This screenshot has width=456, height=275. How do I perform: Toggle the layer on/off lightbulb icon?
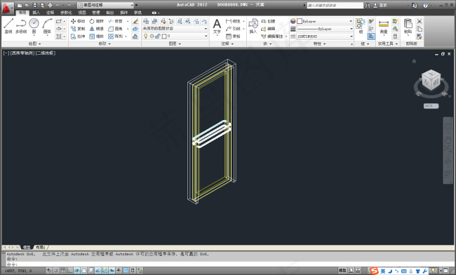146,36
